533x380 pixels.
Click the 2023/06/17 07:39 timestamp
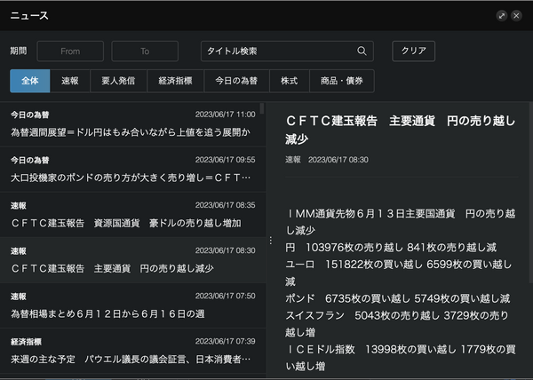[x=225, y=341]
